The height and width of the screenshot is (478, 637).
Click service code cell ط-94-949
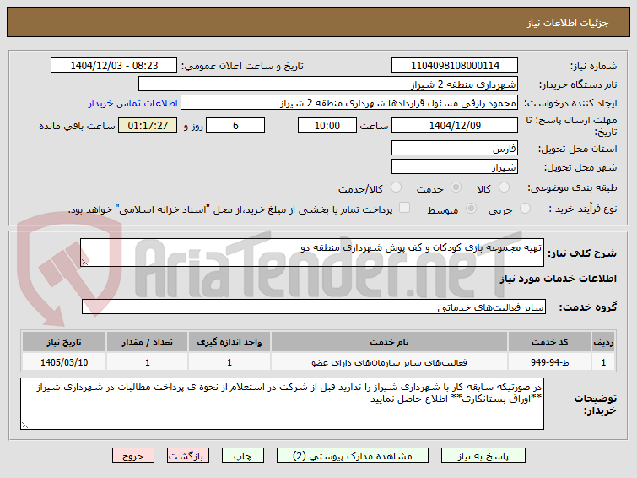click(549, 362)
